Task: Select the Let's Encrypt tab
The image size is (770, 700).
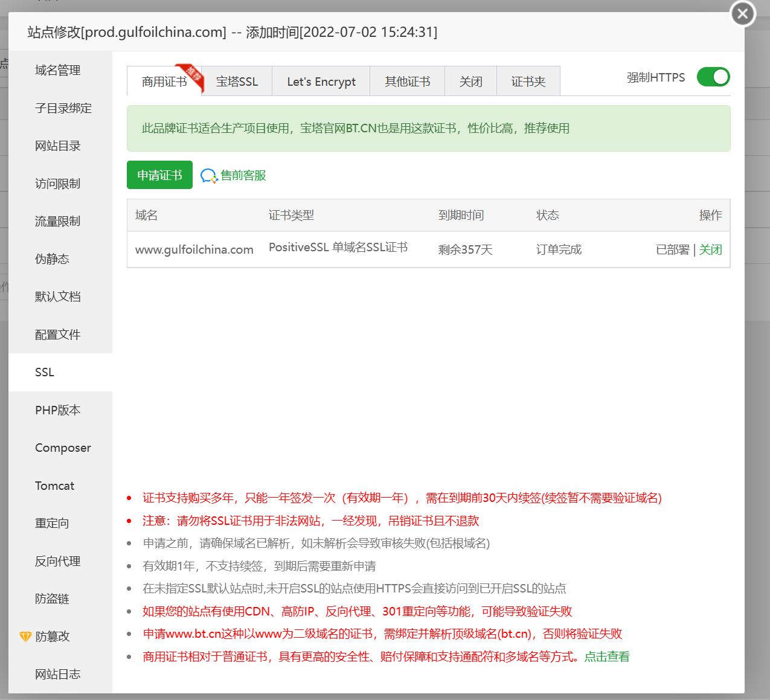Action: 321,82
